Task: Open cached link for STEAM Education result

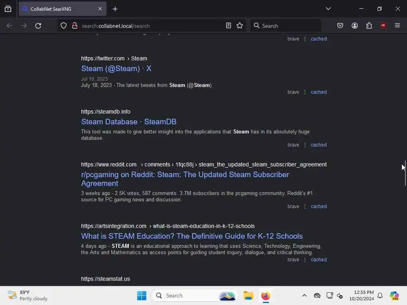Action: pos(319,260)
